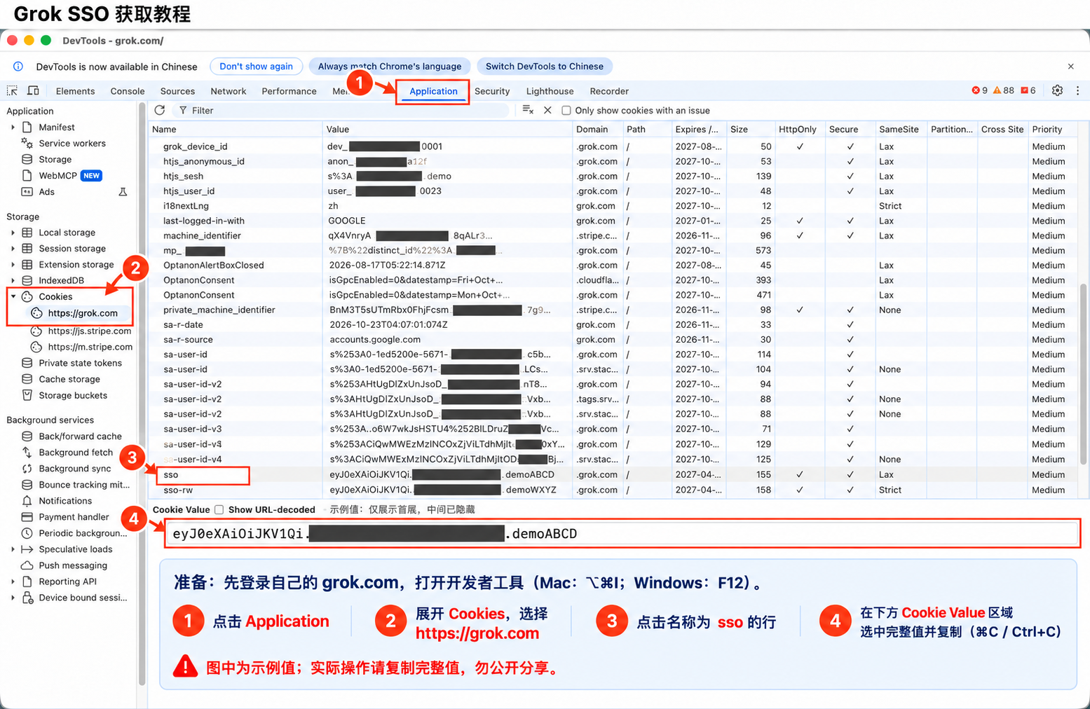Viewport: 1090px width, 709px height.
Task: Open the Security tab
Action: 492,91
